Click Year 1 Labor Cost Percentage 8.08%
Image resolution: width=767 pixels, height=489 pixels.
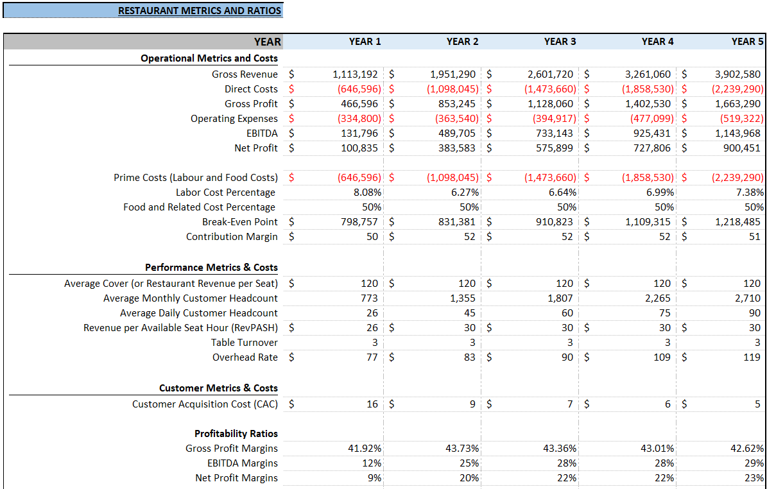pyautogui.click(x=367, y=192)
